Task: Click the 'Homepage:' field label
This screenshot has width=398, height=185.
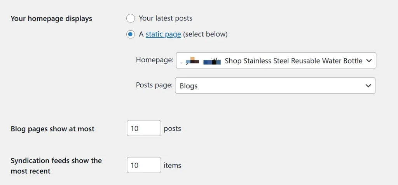Action: point(155,60)
